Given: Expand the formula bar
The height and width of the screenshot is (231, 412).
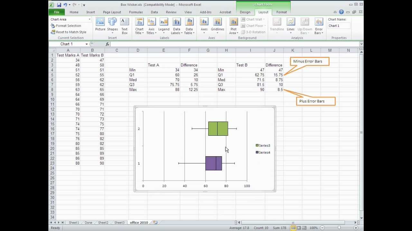Looking at the screenshot, I should (361, 44).
